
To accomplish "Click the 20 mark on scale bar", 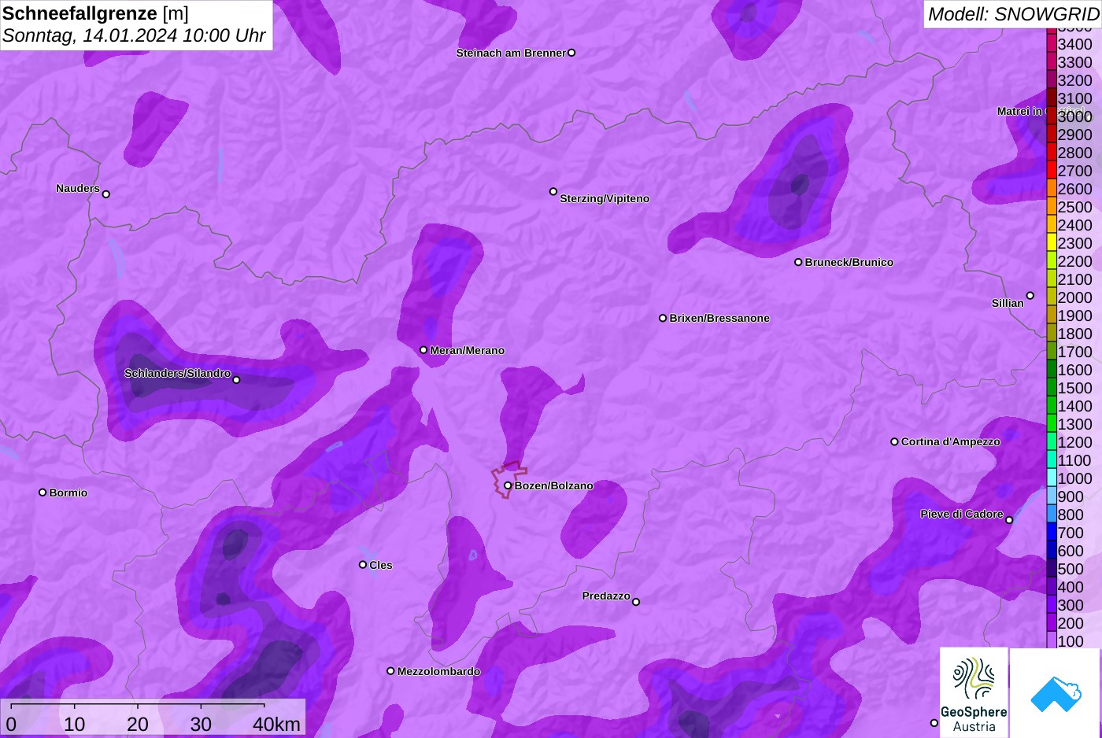I will pyautogui.click(x=138, y=724).
